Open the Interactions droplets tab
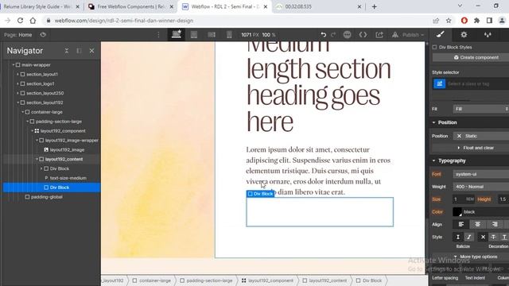Viewport: 509px width, 286px height. click(488, 34)
